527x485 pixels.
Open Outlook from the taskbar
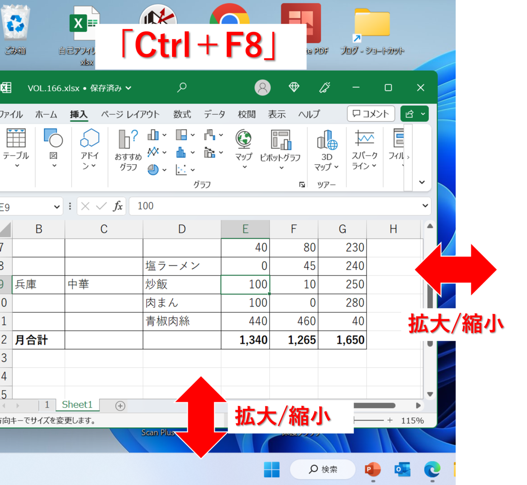402,470
